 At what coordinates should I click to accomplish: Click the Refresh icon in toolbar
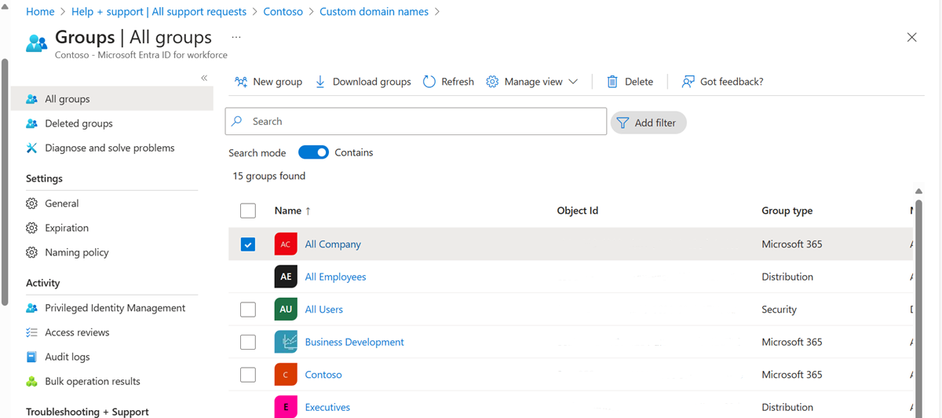pyautogui.click(x=429, y=82)
